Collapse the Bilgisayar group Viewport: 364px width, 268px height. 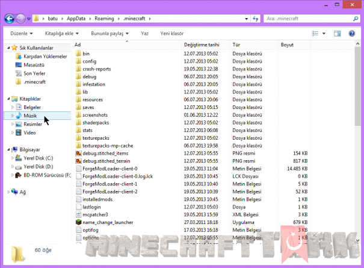[8, 150]
